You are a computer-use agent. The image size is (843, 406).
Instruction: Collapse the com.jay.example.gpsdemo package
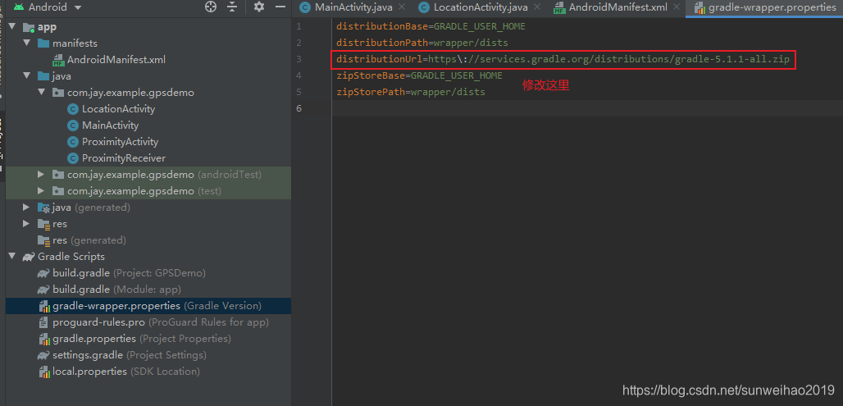[x=41, y=93]
